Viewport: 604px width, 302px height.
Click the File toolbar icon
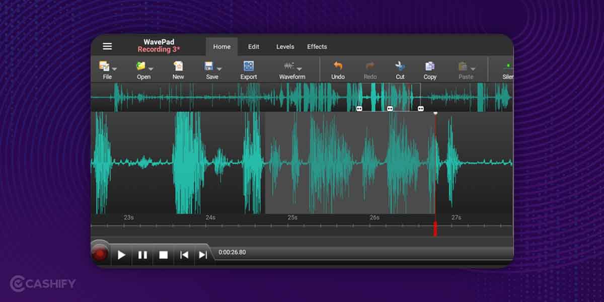pyautogui.click(x=105, y=69)
